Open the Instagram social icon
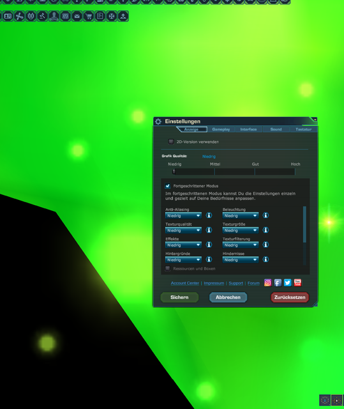This screenshot has height=409, width=344. coord(267,282)
